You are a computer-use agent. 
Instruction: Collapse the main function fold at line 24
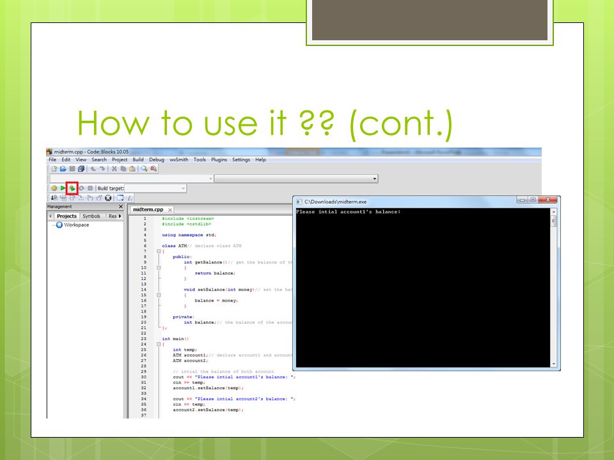pyautogui.click(x=159, y=344)
